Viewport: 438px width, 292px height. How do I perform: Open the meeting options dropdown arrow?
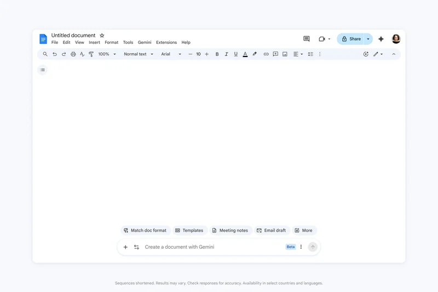click(x=330, y=39)
